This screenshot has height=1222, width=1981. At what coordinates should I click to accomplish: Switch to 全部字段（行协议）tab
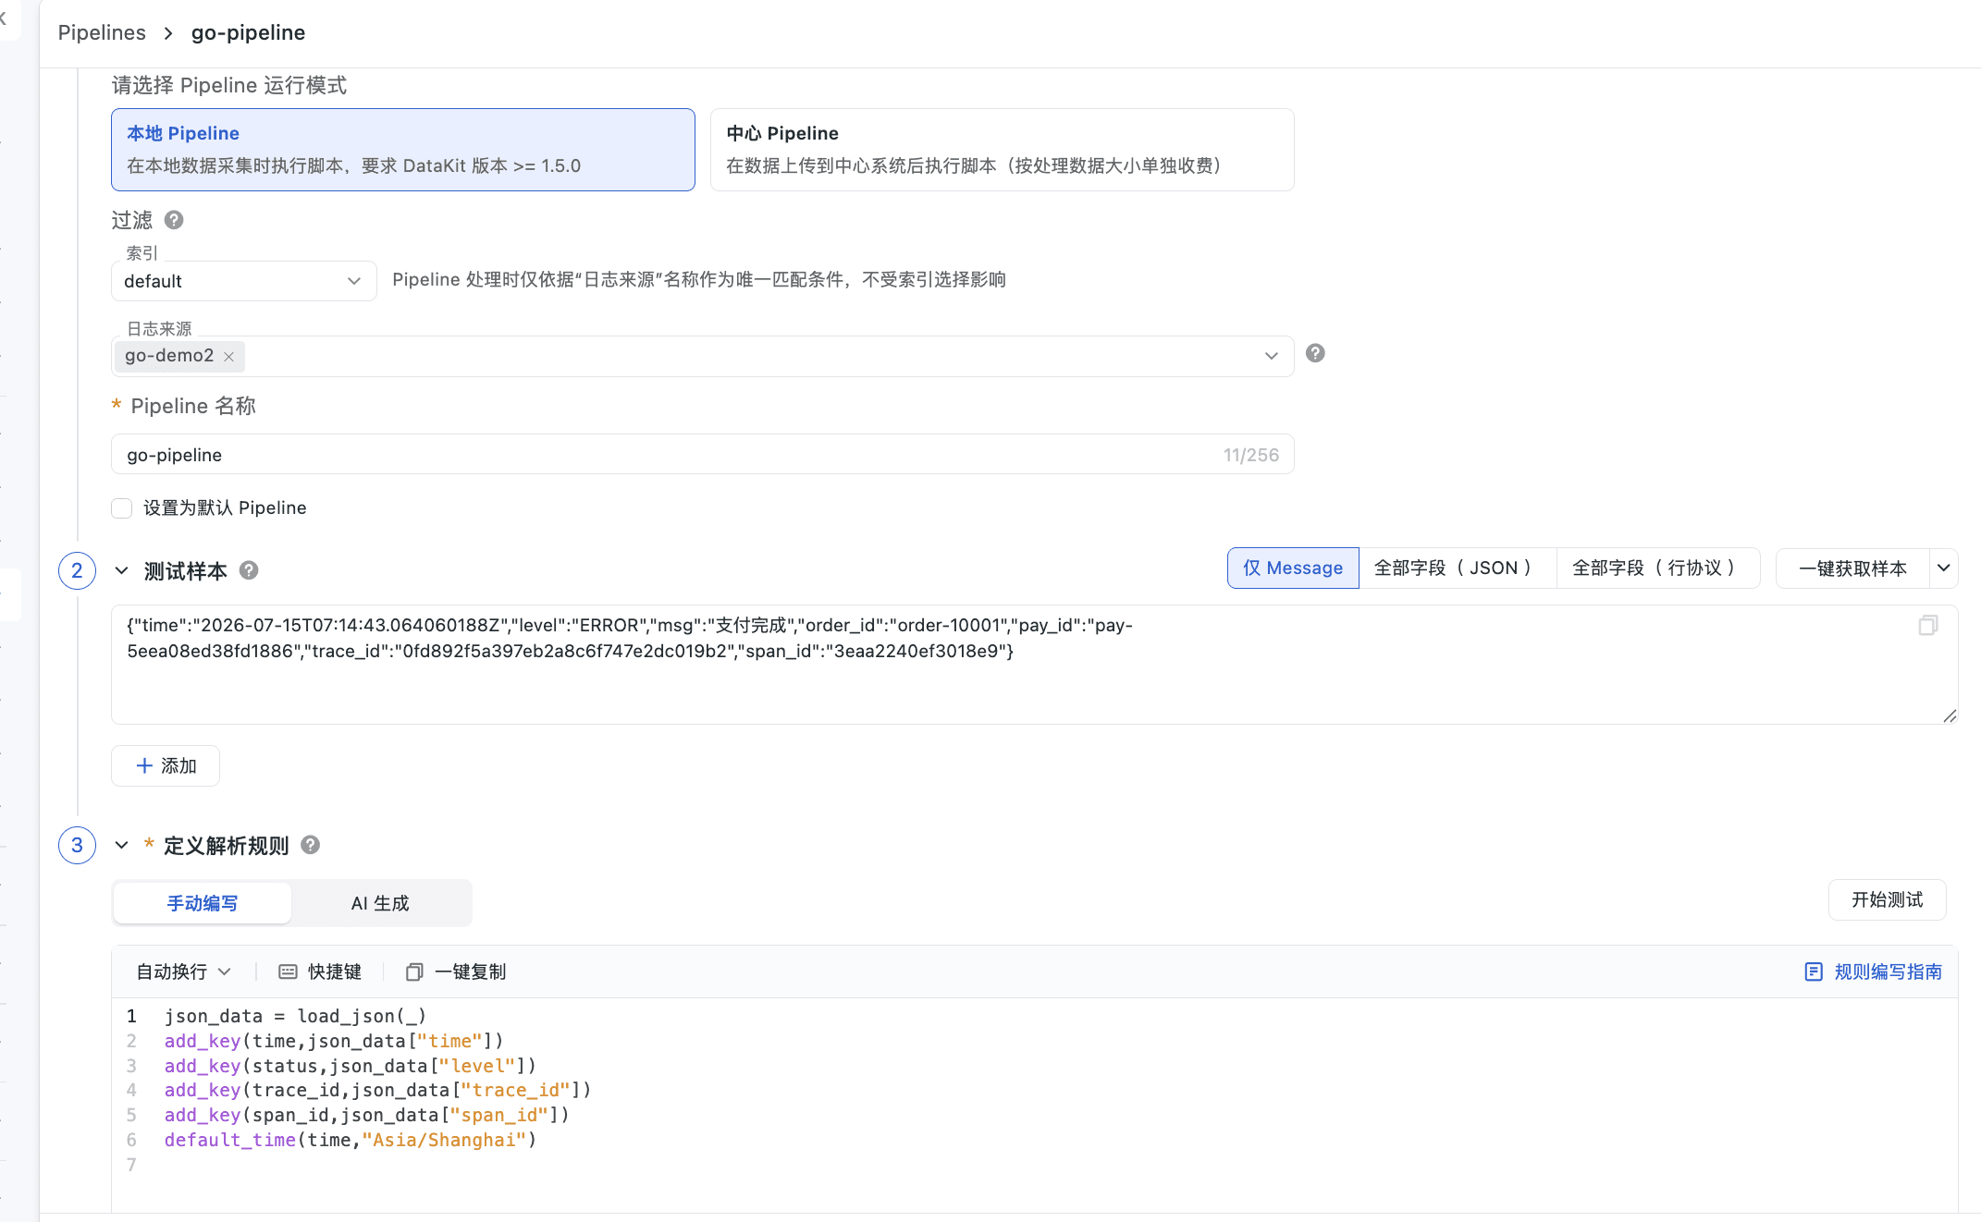(1658, 568)
